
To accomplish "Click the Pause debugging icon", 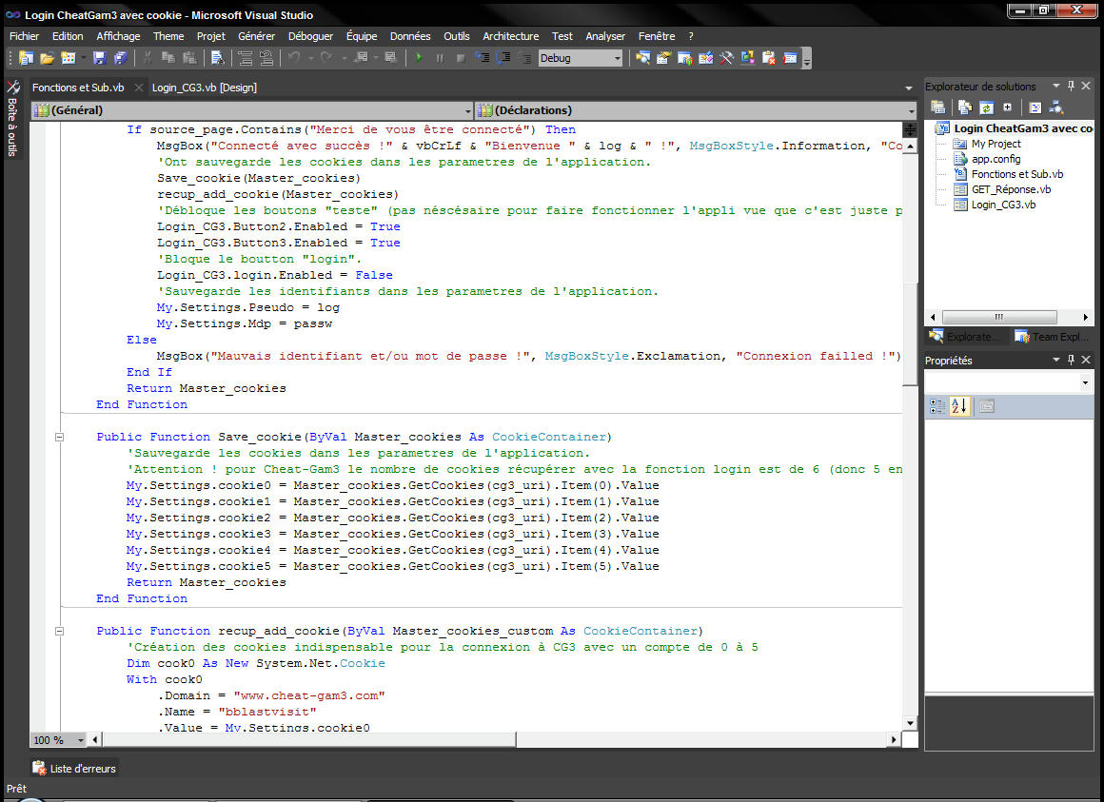I will pos(440,58).
